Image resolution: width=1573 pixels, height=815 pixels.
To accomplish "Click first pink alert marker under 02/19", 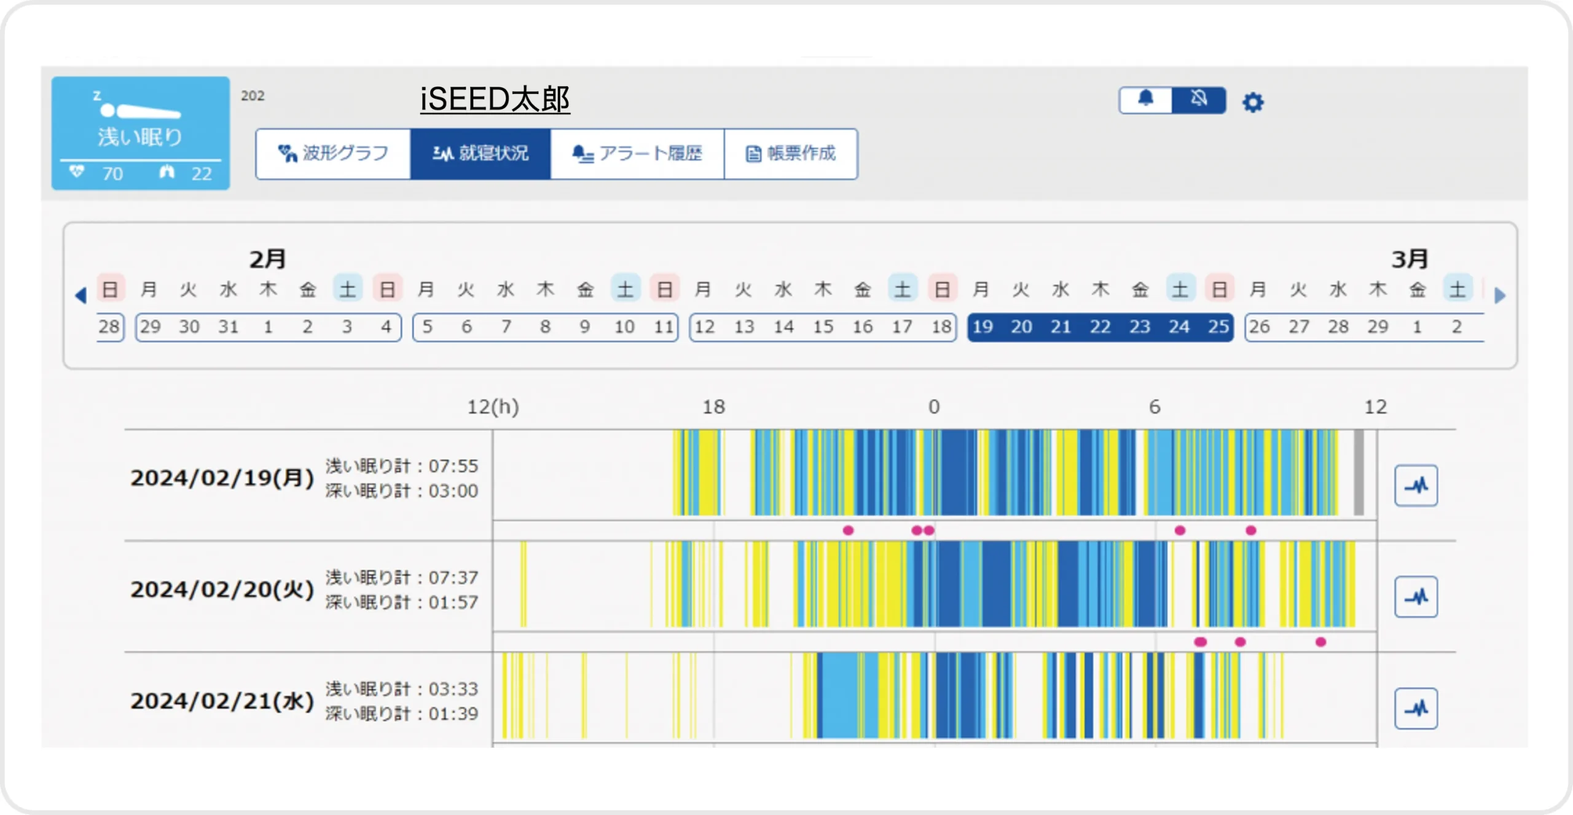I will click(x=848, y=530).
